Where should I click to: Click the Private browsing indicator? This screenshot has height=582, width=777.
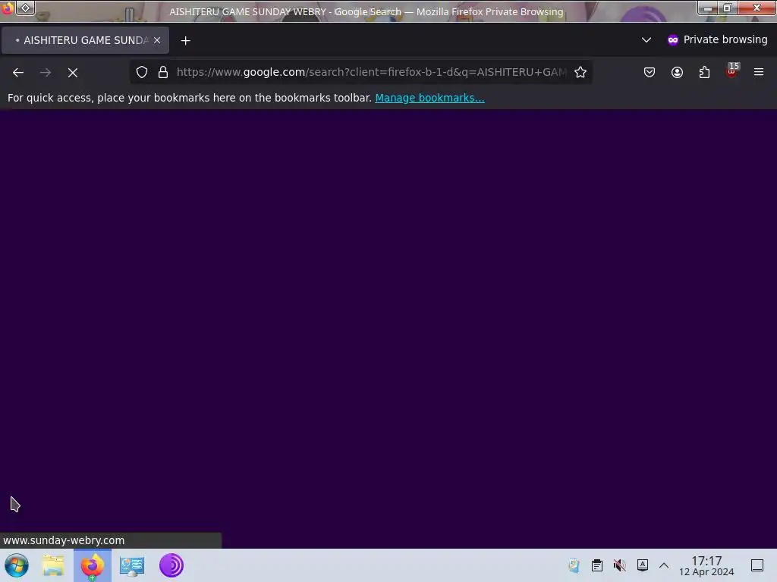(x=717, y=40)
